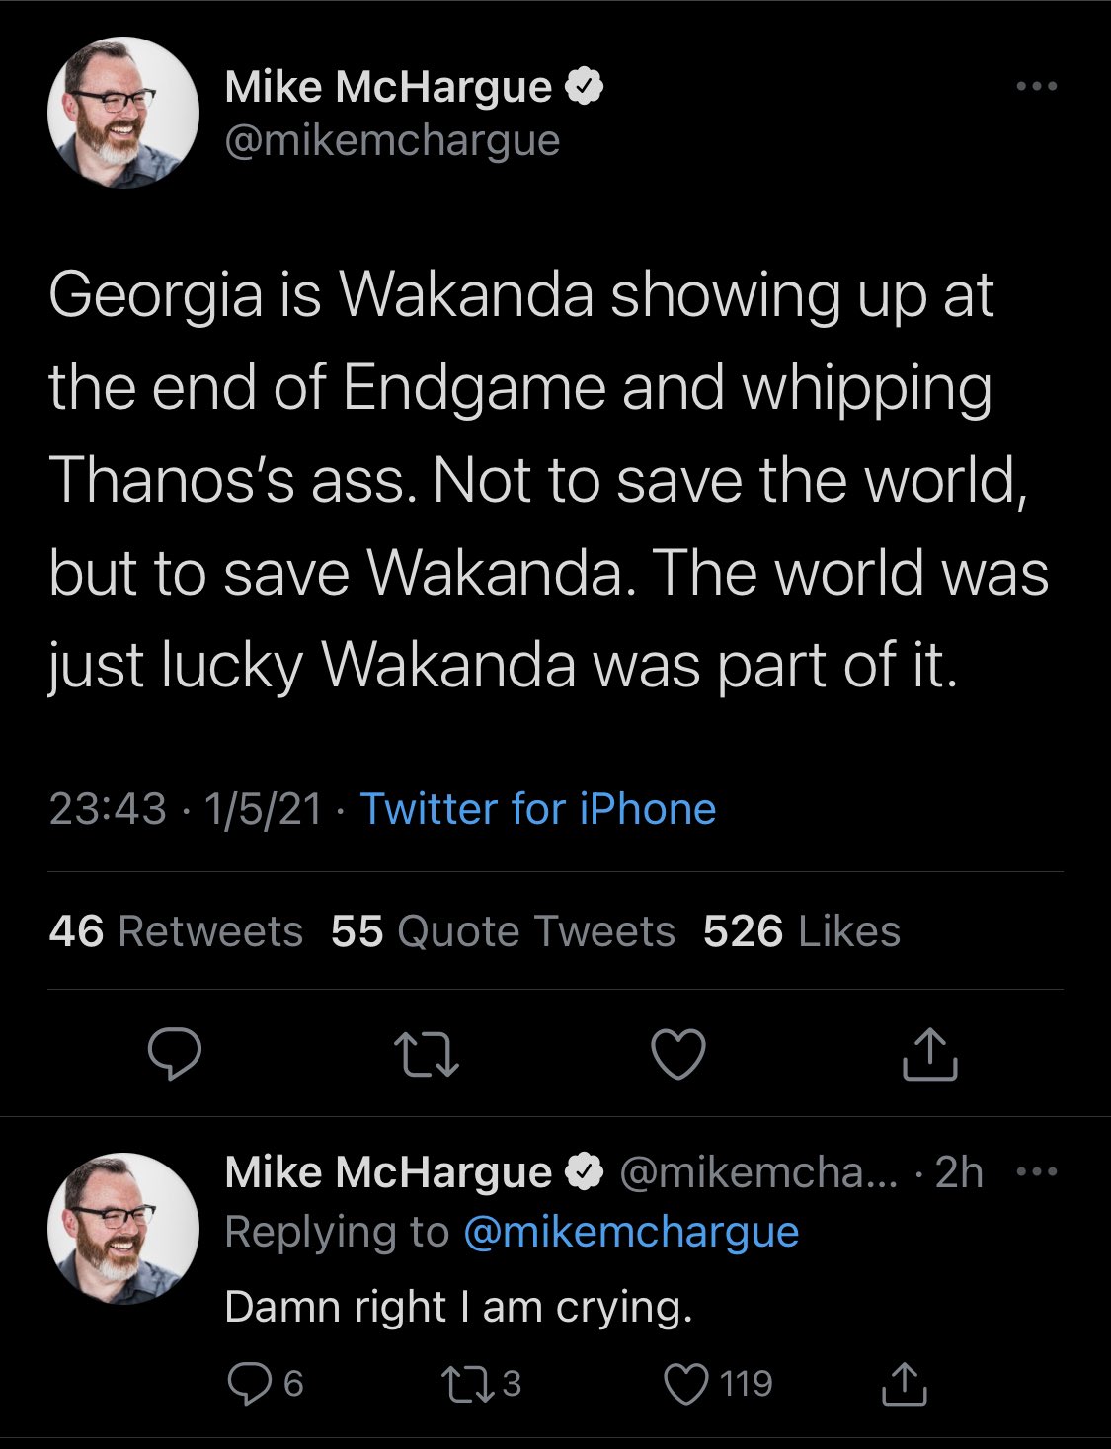Like the main tweet heart icon
The height and width of the screenshot is (1449, 1111).
click(x=679, y=1054)
